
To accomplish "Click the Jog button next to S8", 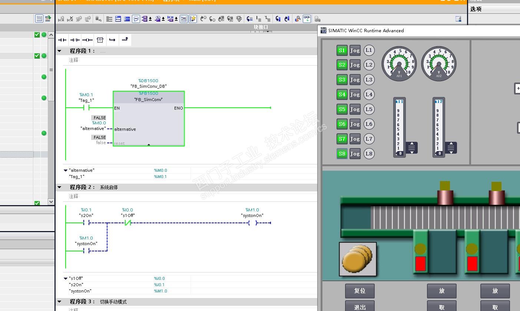I will [355, 154].
